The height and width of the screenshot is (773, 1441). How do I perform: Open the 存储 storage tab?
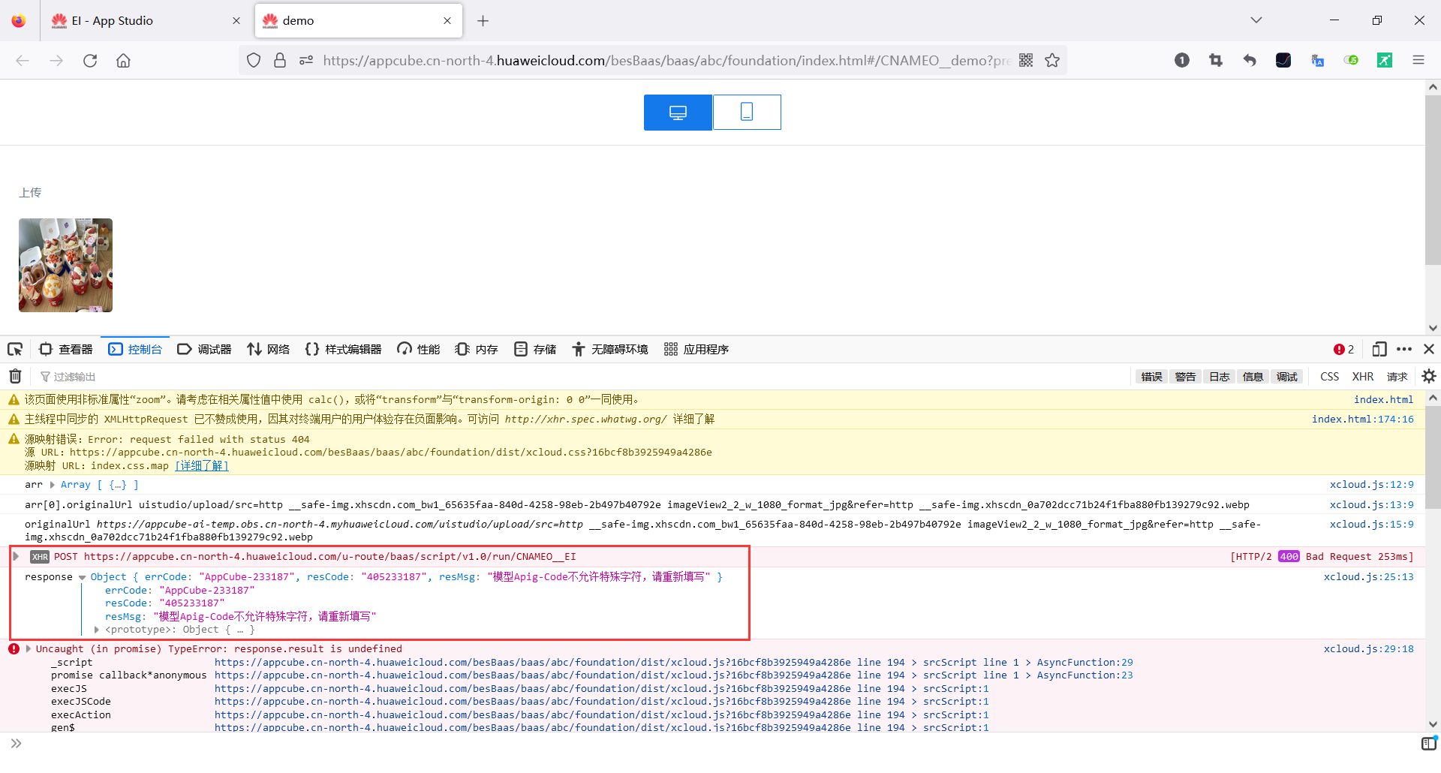click(x=535, y=349)
